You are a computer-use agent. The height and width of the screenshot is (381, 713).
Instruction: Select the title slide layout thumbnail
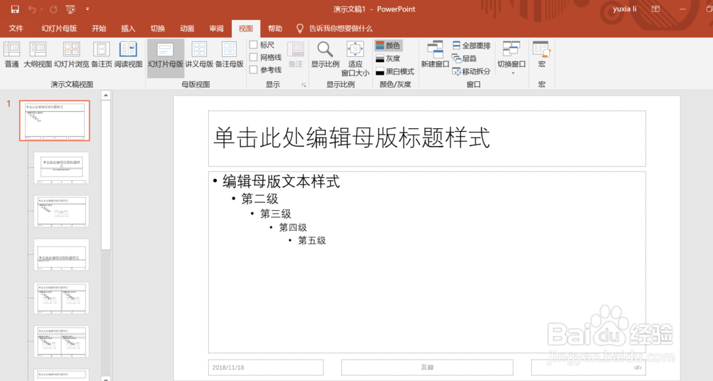click(x=61, y=167)
